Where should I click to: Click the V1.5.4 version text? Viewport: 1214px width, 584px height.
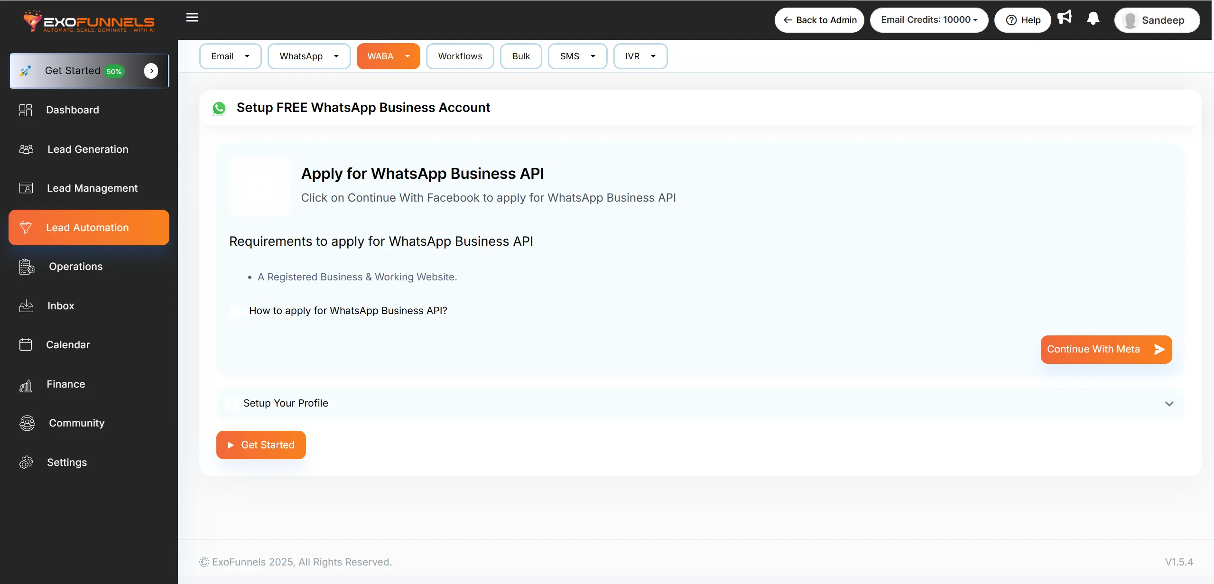click(x=1179, y=562)
